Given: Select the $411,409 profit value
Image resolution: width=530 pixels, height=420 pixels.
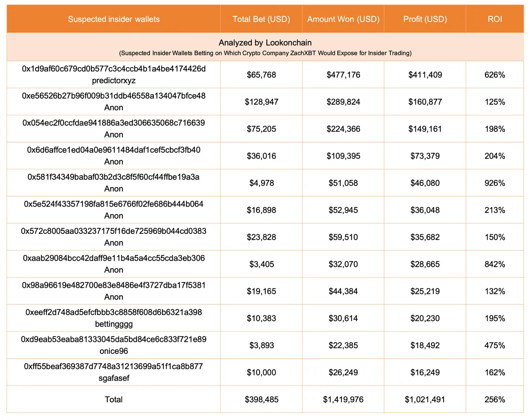Looking at the screenshot, I should [x=425, y=75].
